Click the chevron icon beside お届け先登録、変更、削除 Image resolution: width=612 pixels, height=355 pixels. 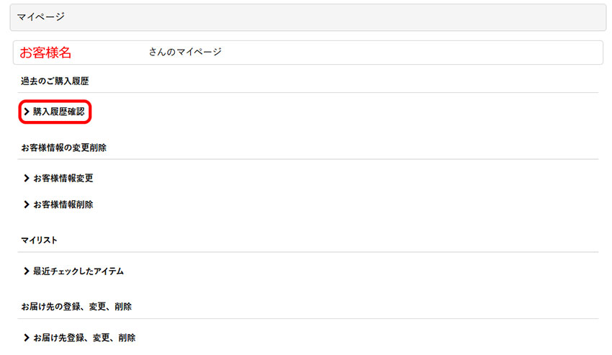(x=27, y=338)
